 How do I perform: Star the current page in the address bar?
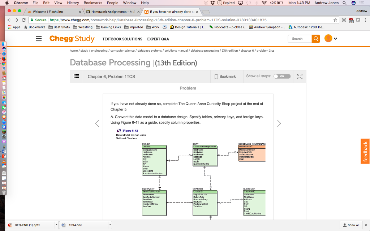point(336,20)
